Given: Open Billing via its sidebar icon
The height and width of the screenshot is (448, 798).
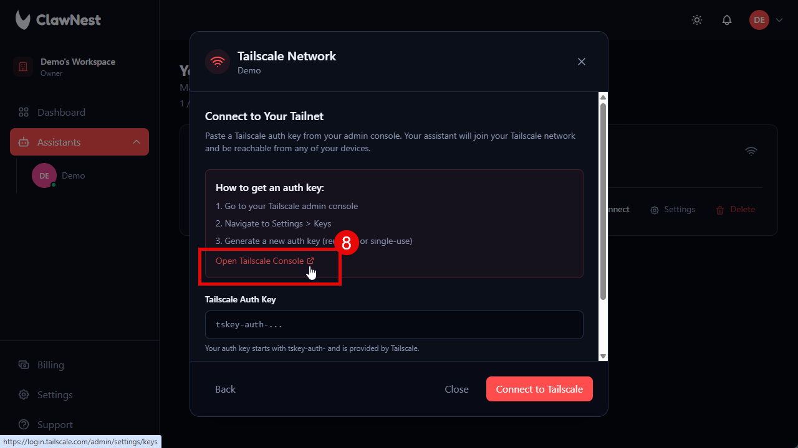Looking at the screenshot, I should (24, 365).
